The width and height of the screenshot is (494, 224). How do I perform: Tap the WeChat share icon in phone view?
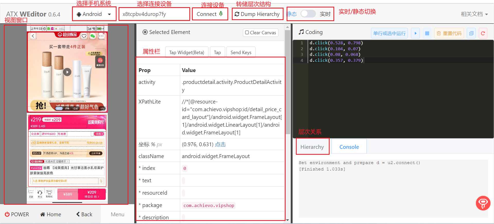[93, 36]
